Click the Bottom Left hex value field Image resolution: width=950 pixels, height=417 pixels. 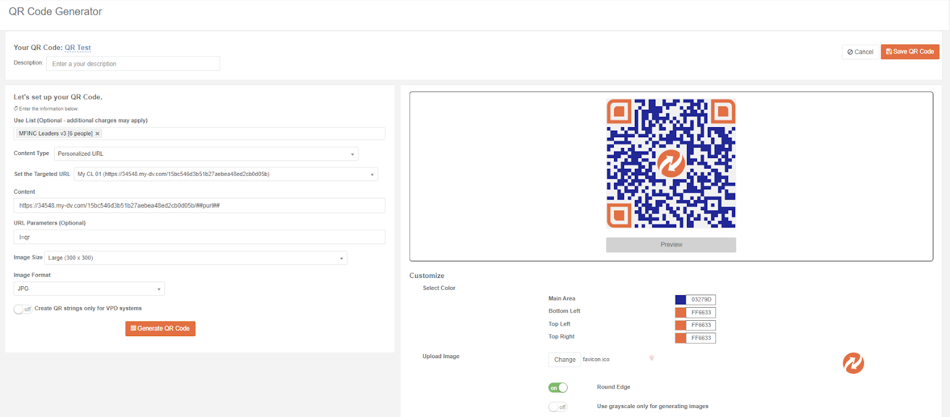701,312
